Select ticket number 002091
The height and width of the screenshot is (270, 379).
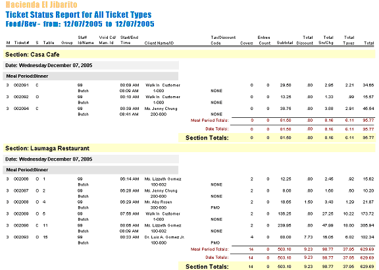point(21,85)
